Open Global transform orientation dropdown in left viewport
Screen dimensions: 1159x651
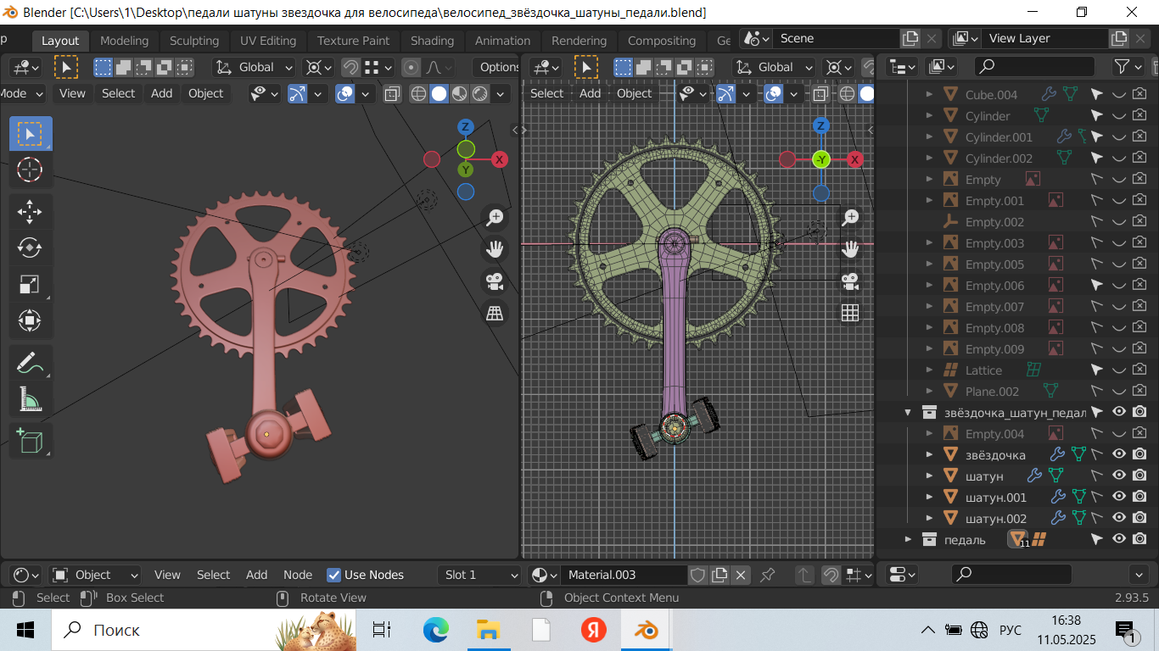tap(255, 67)
